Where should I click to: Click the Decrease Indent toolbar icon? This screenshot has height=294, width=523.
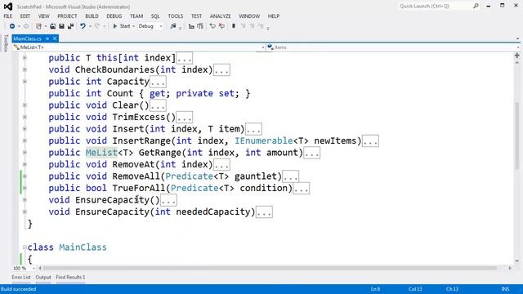[191, 26]
